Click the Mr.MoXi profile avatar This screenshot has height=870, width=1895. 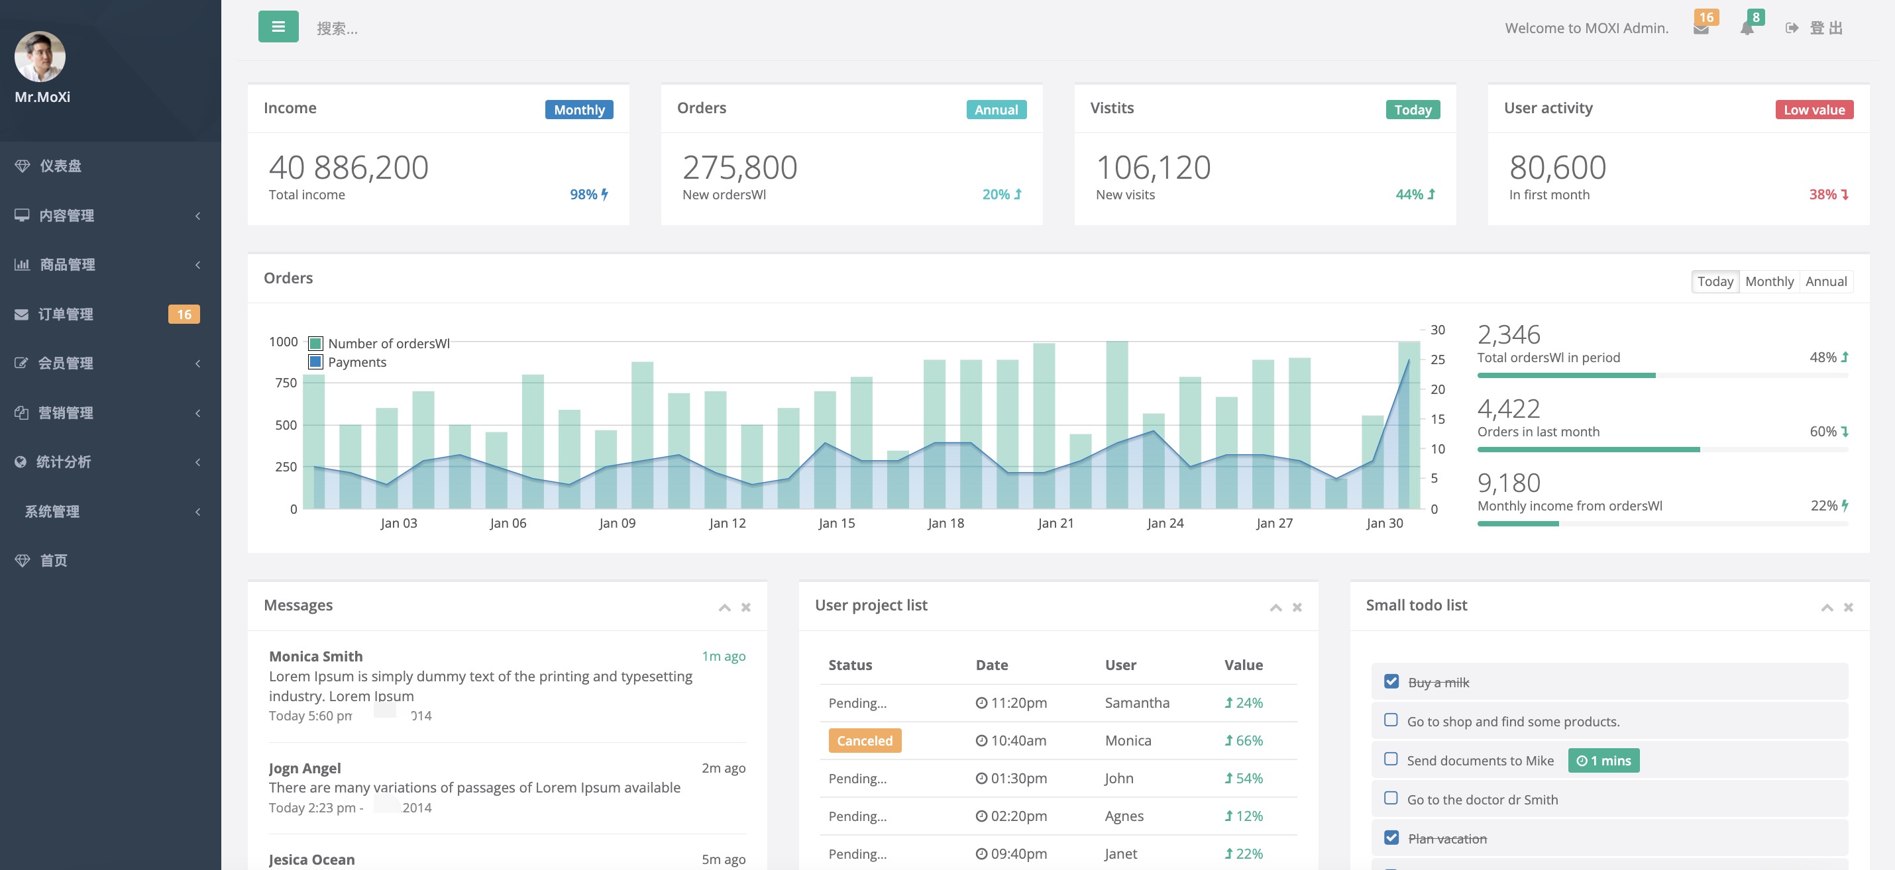tap(40, 56)
